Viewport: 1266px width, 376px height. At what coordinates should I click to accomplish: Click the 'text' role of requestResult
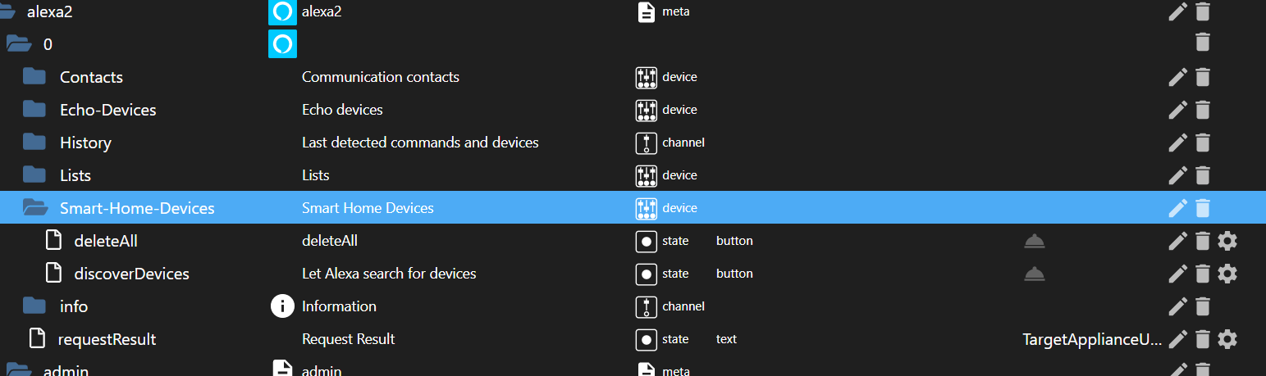pos(726,339)
